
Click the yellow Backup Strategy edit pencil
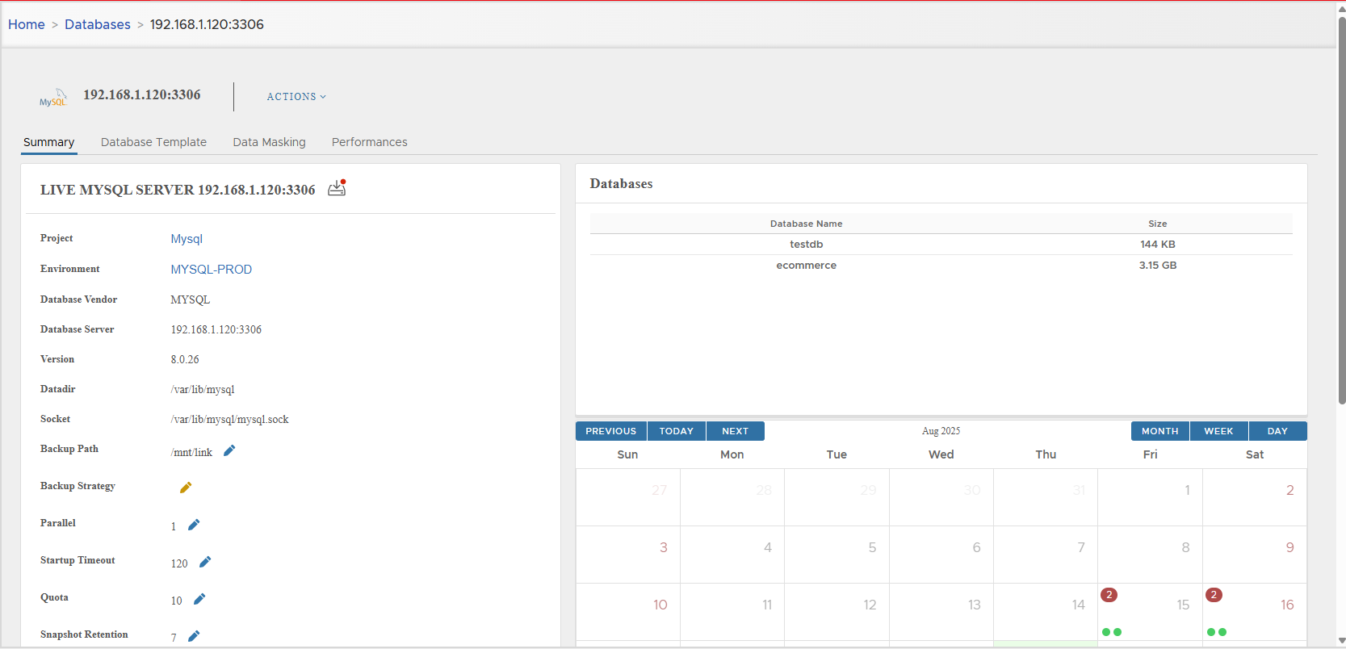point(186,488)
